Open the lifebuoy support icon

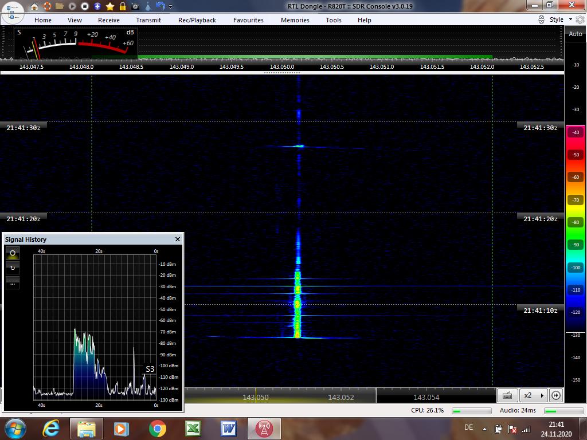coord(47,6)
